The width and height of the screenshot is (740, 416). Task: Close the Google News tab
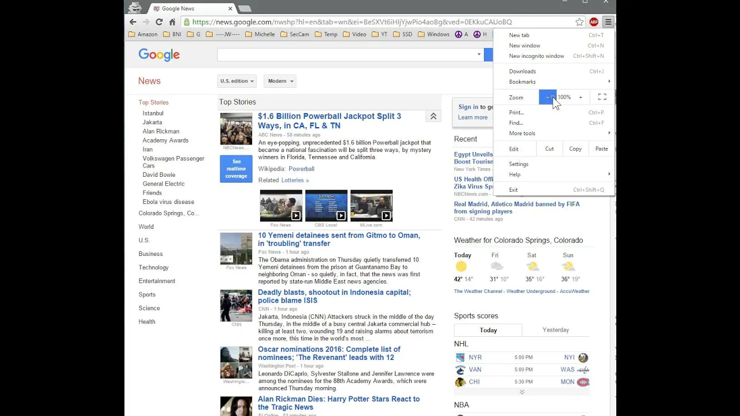[x=230, y=9]
